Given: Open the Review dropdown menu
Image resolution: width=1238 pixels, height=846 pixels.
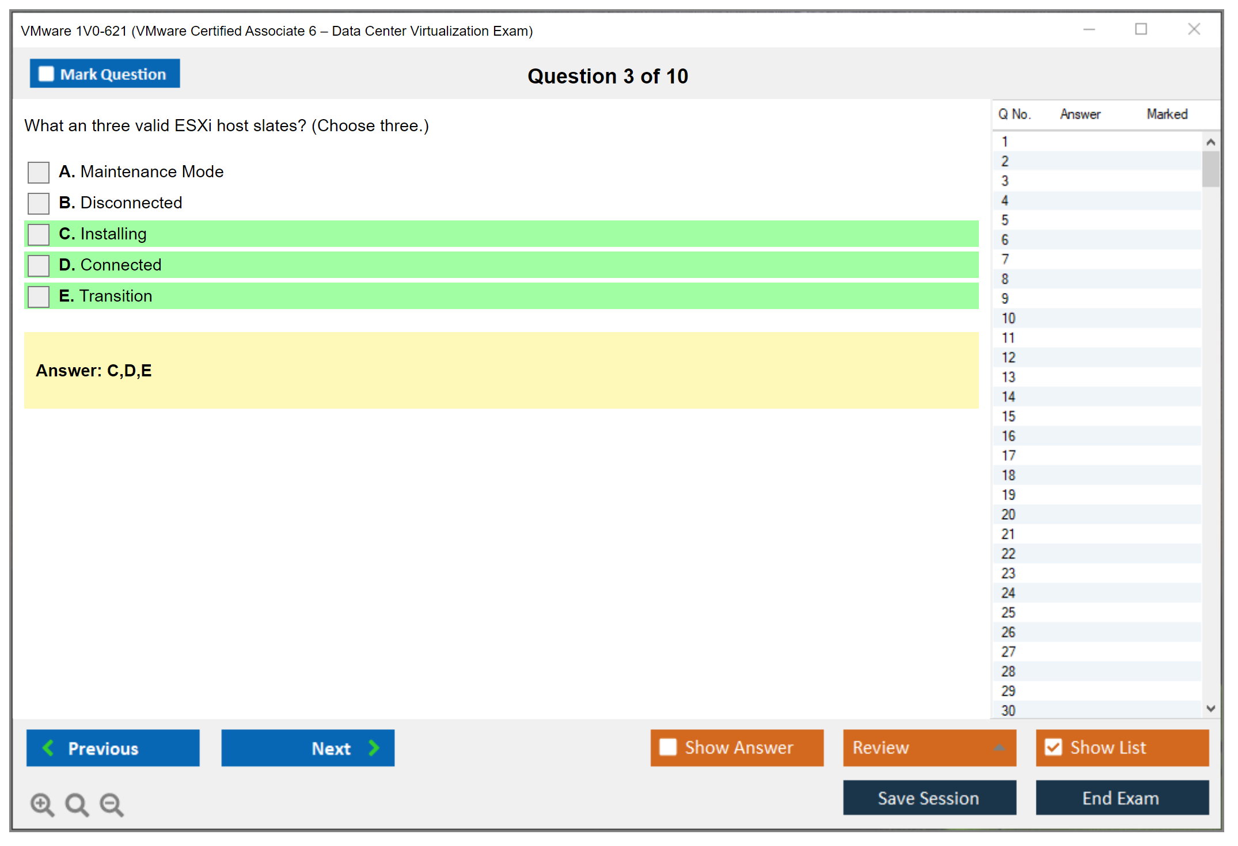Looking at the screenshot, I should click(929, 748).
